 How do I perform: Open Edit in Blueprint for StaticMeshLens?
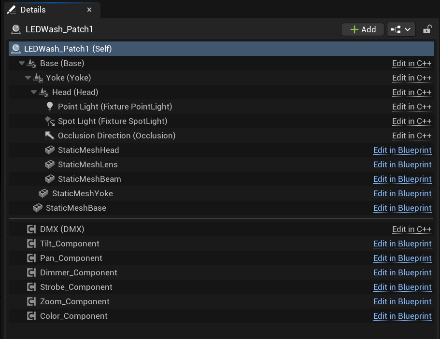402,165
